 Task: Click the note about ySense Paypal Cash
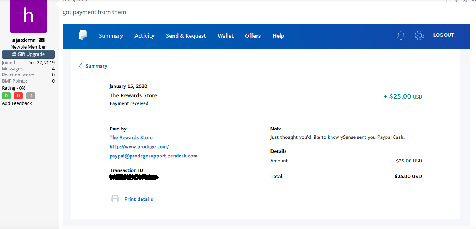pyautogui.click(x=337, y=137)
